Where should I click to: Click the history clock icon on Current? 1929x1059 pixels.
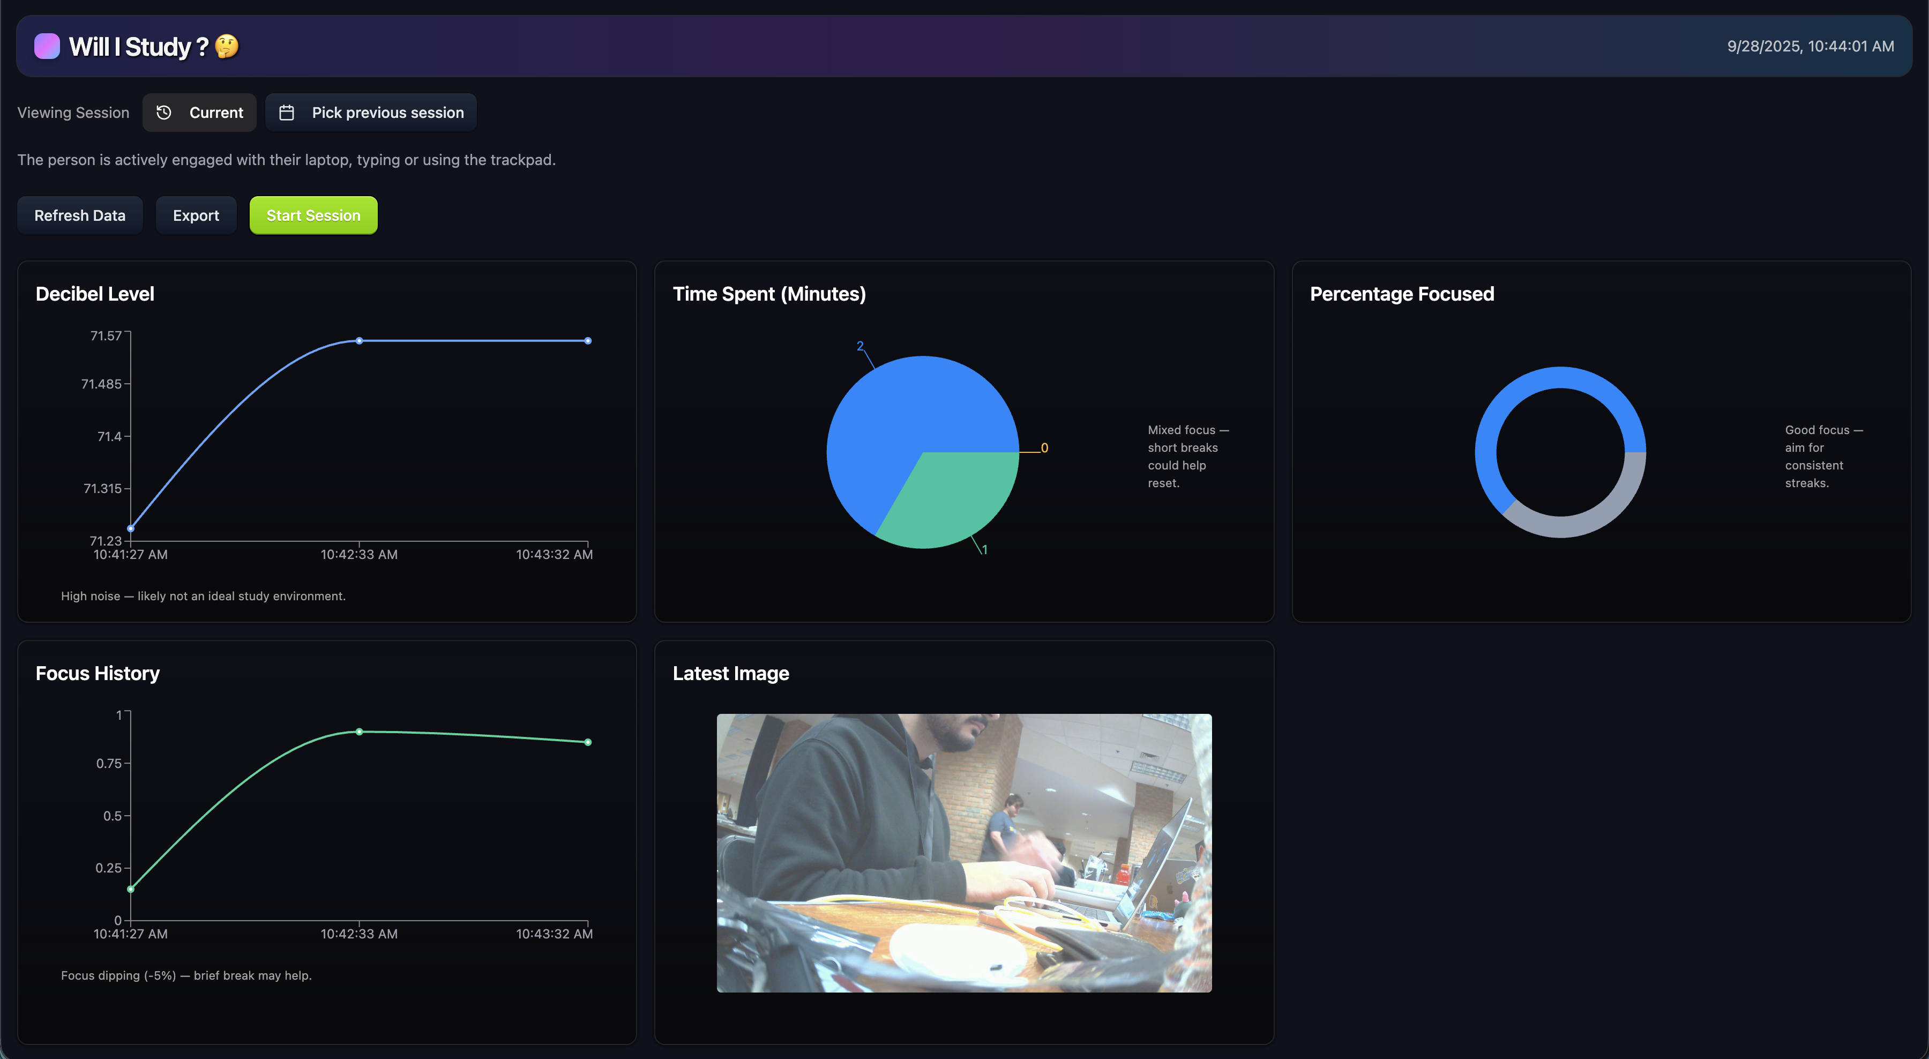coord(164,113)
